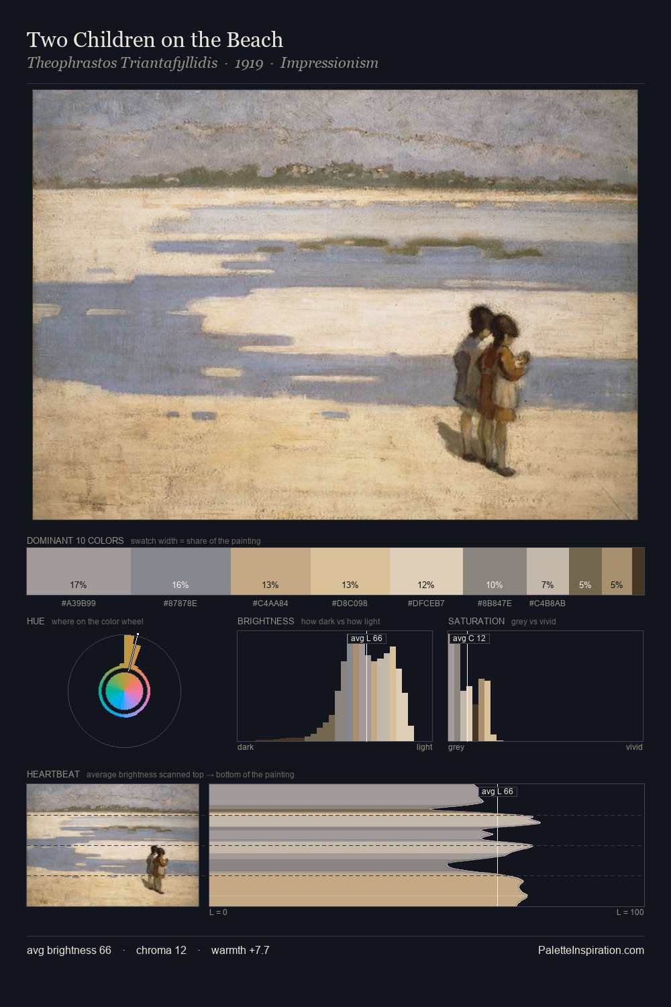Click the 17% swatch #A39B99

(79, 571)
